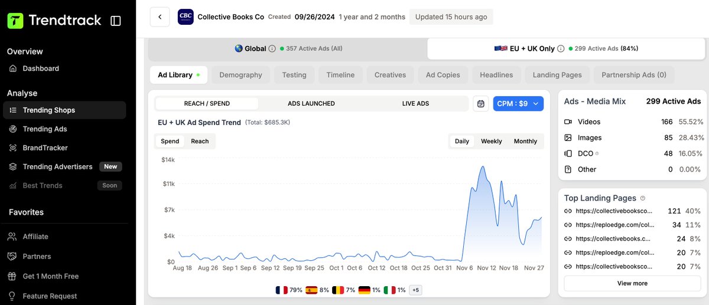This screenshot has height=305, width=709.
Task: Click info icon beside Top Landing Pages
Action: coord(643,198)
